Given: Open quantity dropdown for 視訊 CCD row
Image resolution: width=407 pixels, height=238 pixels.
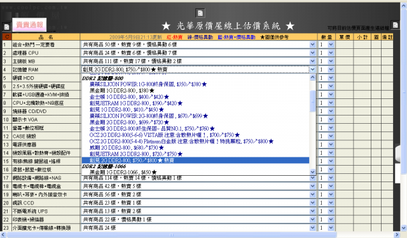Looking at the screenshot, I should point(331,203).
